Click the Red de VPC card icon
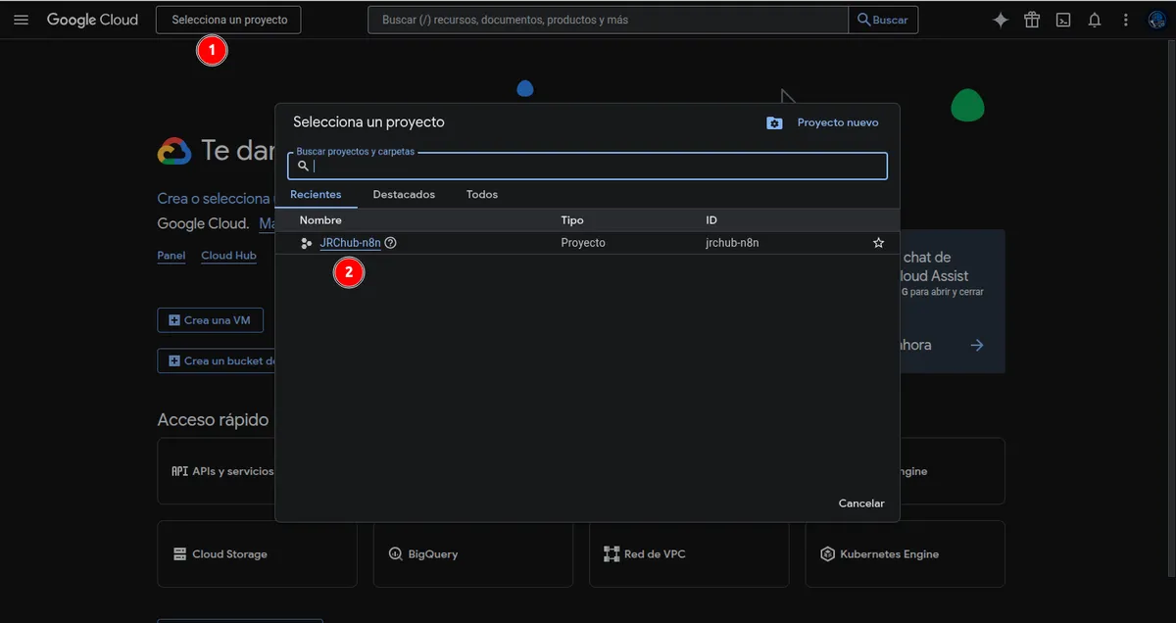 612,554
